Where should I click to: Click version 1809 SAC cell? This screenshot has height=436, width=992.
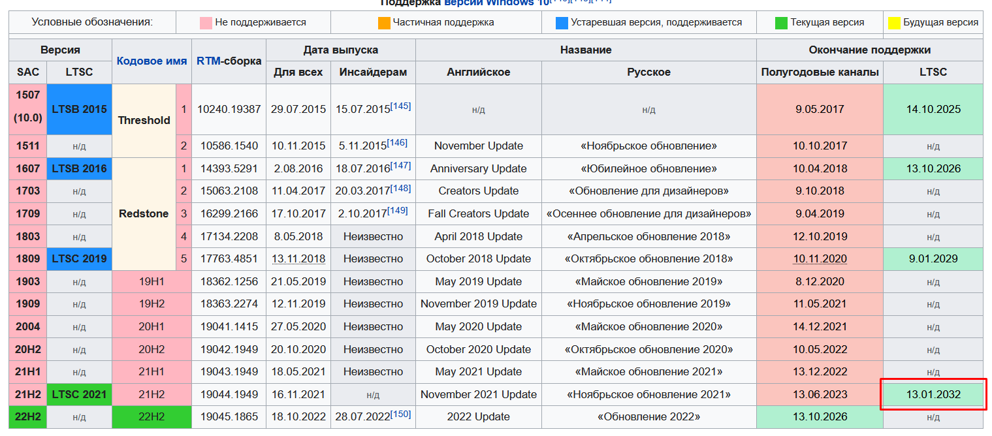(x=28, y=258)
